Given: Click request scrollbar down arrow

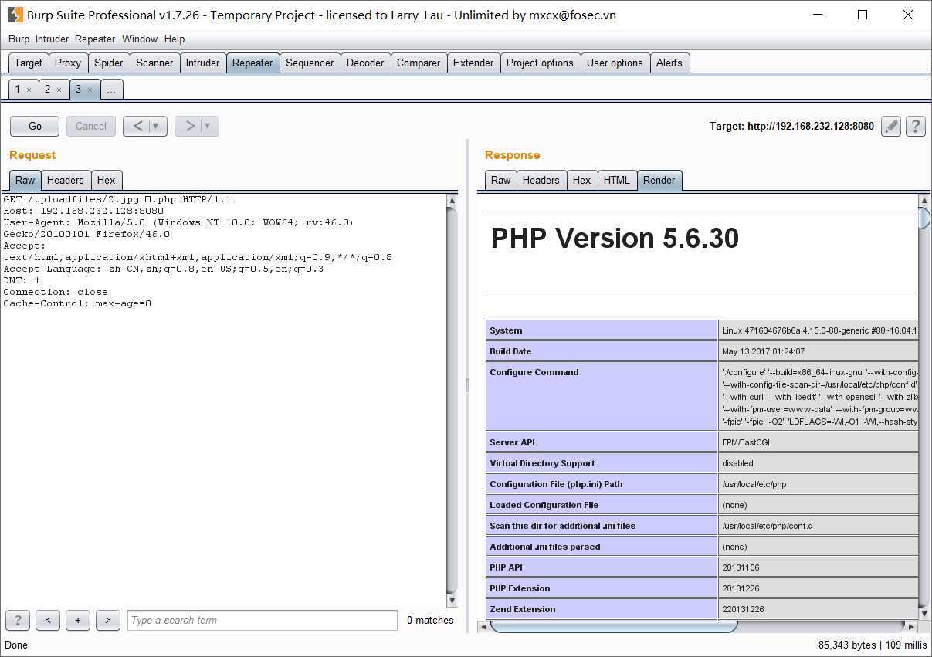Looking at the screenshot, I should point(452,601).
